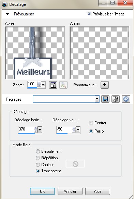Screen dimensions: 134x199
Task: Save preset with the floppy disk icon
Action: (105, 99)
